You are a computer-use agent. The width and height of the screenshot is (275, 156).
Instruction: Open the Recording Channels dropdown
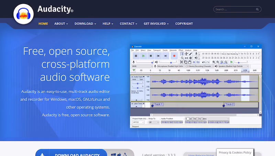point(200,66)
